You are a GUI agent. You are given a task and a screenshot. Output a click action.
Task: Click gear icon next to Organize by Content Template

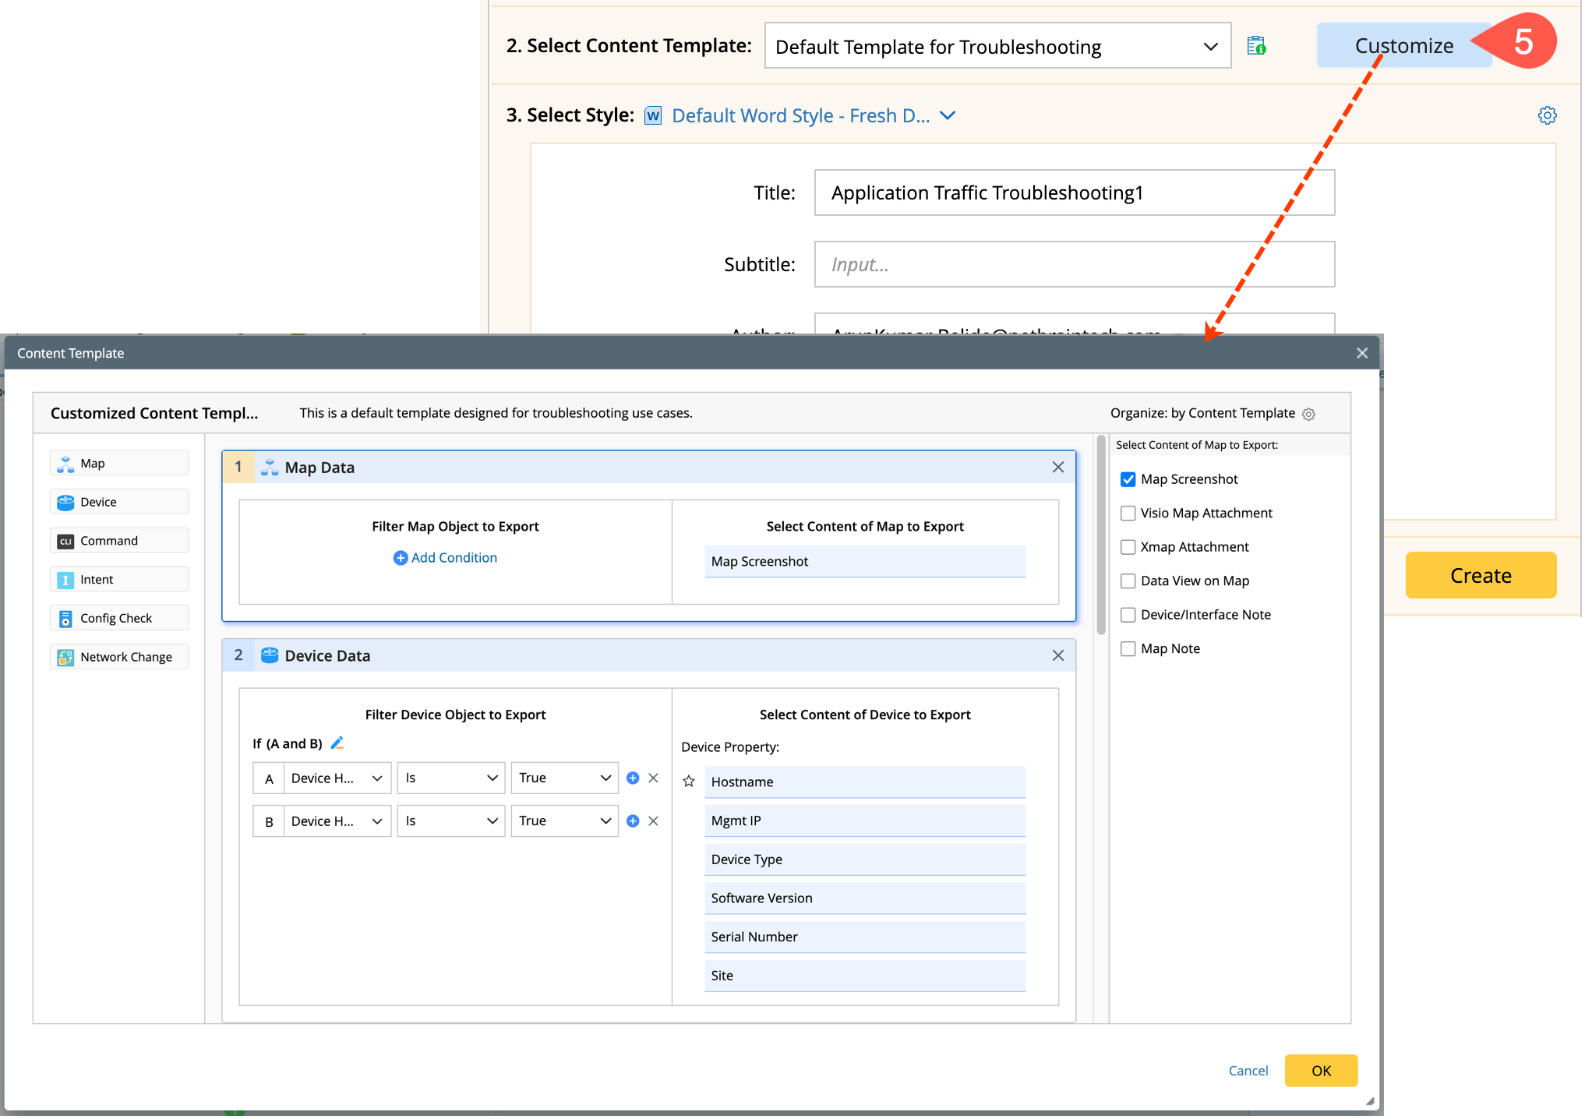[x=1309, y=414]
